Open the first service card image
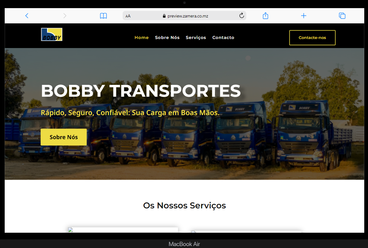Image resolution: width=368 pixels, height=248 pixels. [x=123, y=230]
